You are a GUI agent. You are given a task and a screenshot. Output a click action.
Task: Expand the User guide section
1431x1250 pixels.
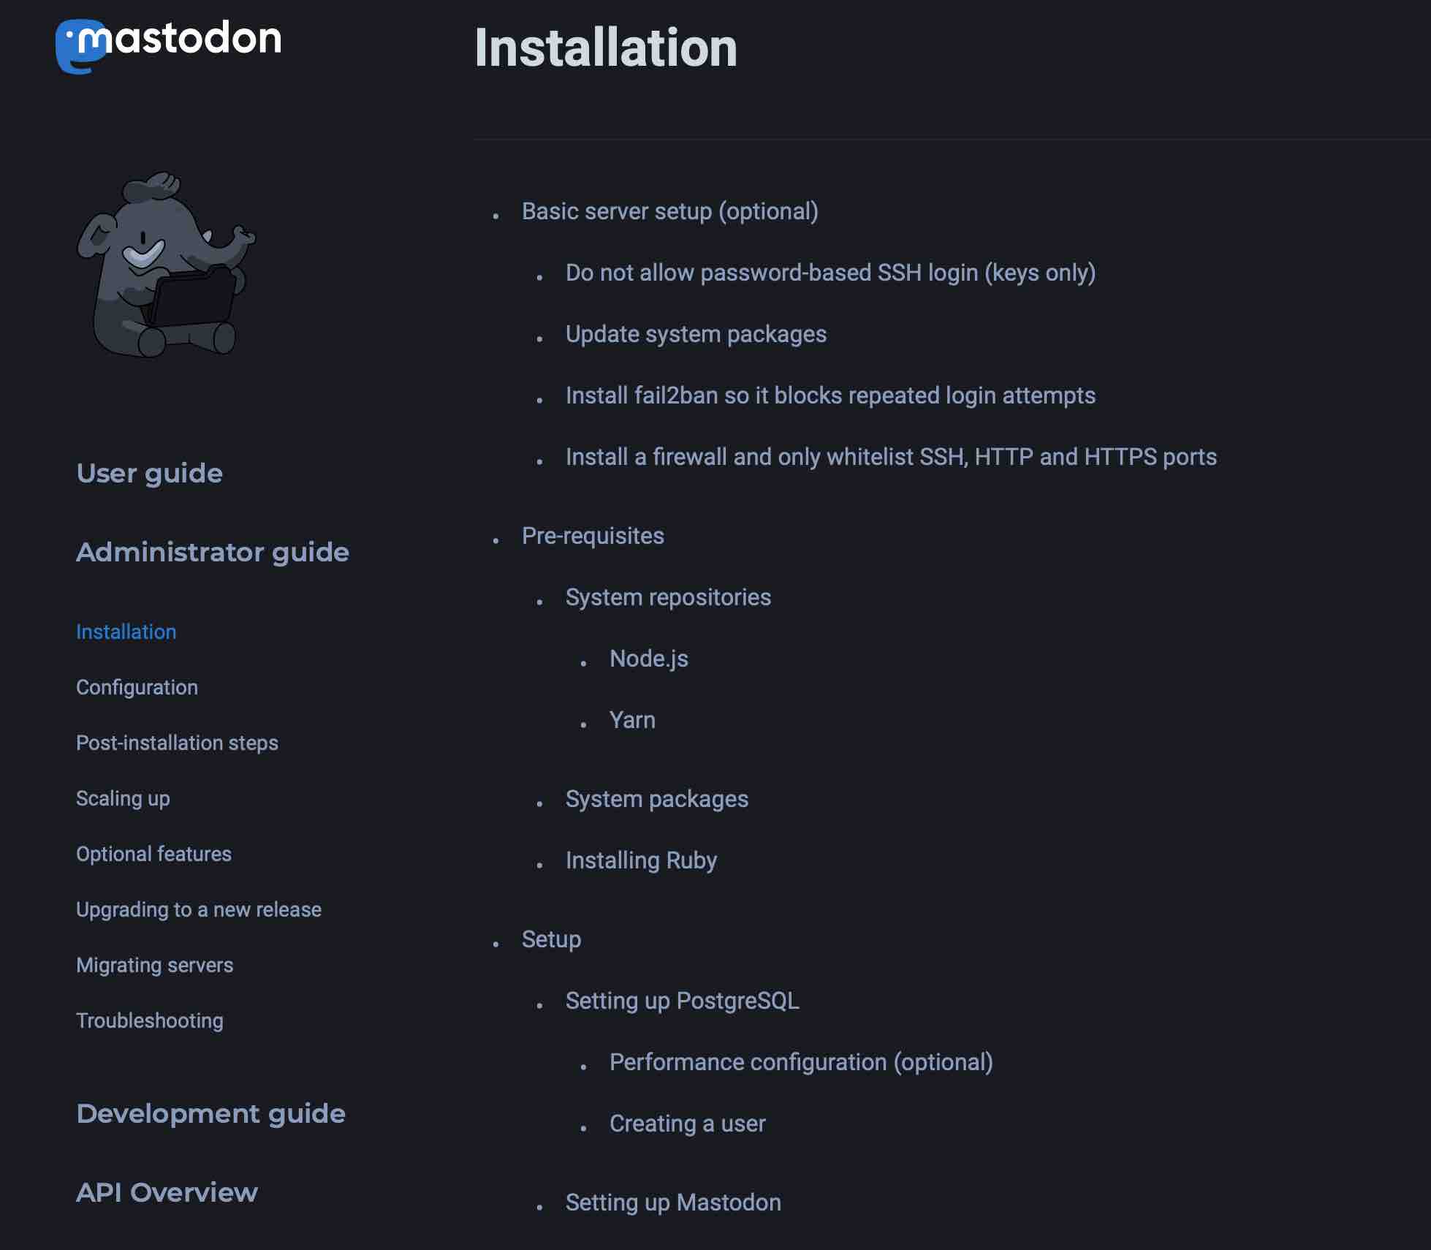pos(149,474)
